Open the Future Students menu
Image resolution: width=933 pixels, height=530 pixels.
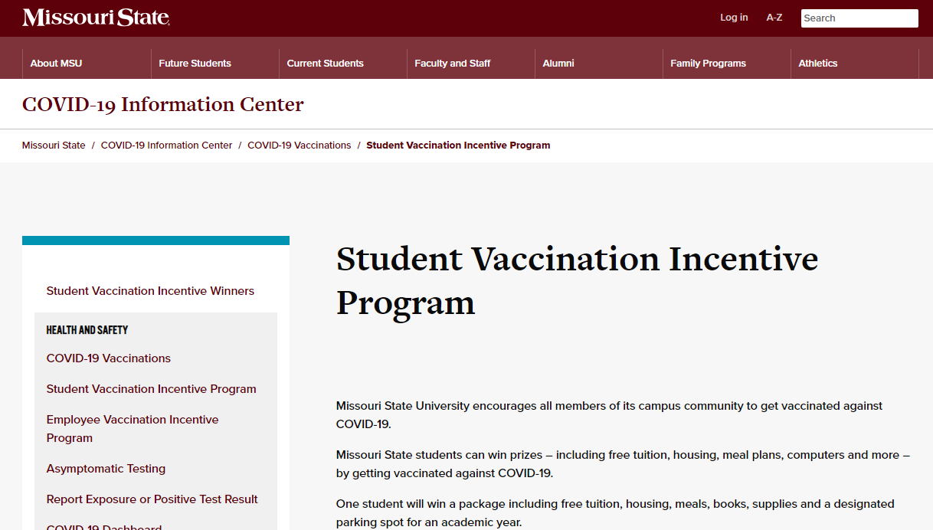pos(195,64)
